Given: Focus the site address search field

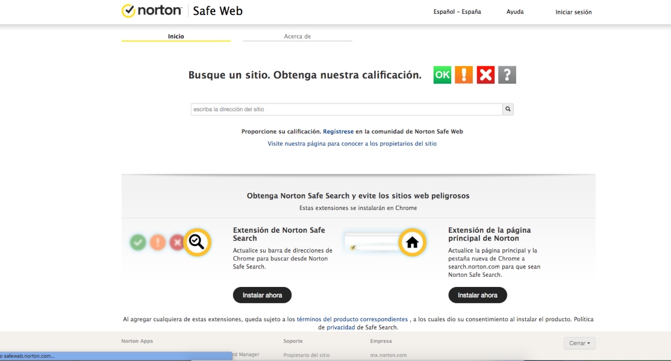Looking at the screenshot, I should pos(346,109).
